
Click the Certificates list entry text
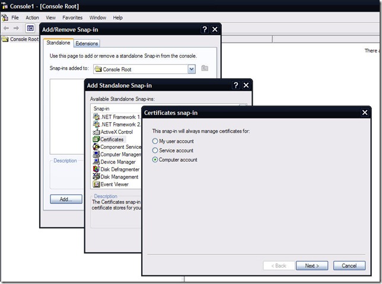[112, 139]
